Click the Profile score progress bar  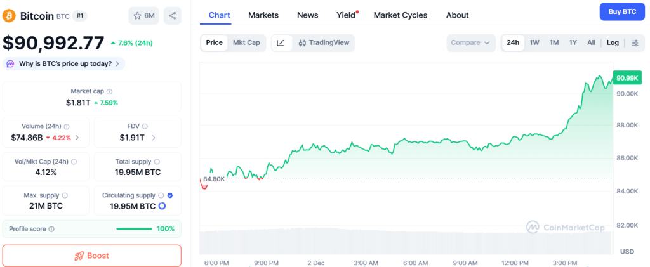tap(134, 229)
